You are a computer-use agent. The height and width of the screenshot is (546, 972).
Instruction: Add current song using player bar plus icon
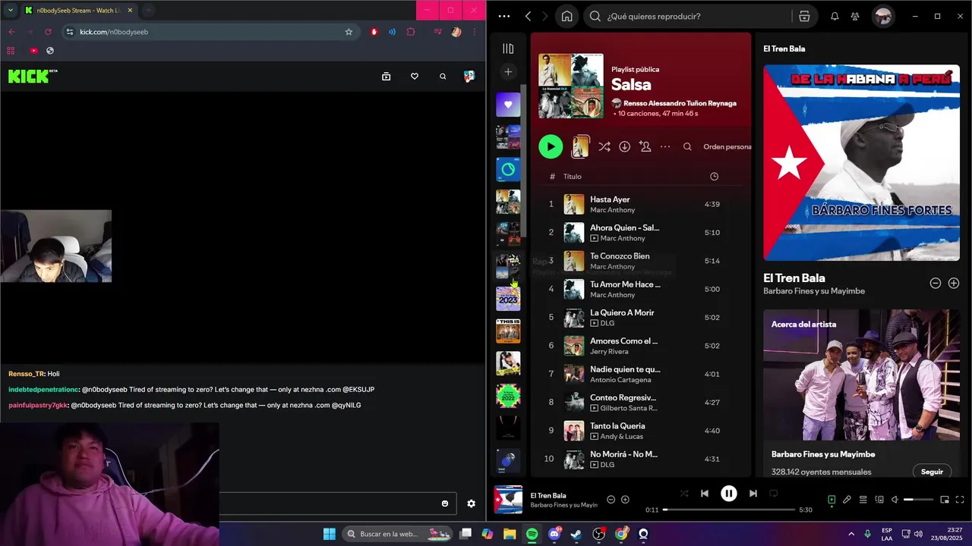coord(625,500)
